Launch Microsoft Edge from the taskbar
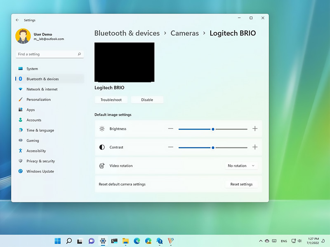This screenshot has width=330, height=247. pos(137,241)
